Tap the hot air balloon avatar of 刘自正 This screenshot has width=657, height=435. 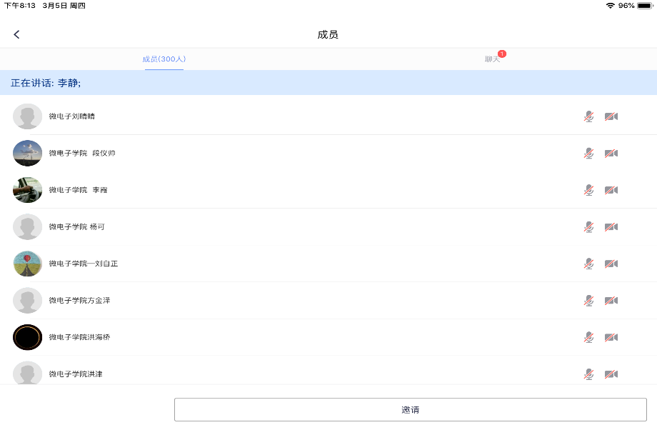28,264
